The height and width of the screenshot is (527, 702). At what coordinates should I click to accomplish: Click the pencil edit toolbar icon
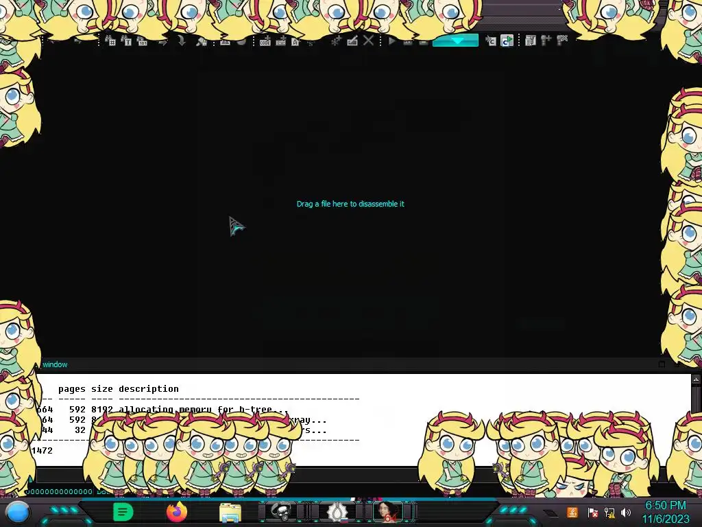[x=352, y=41]
